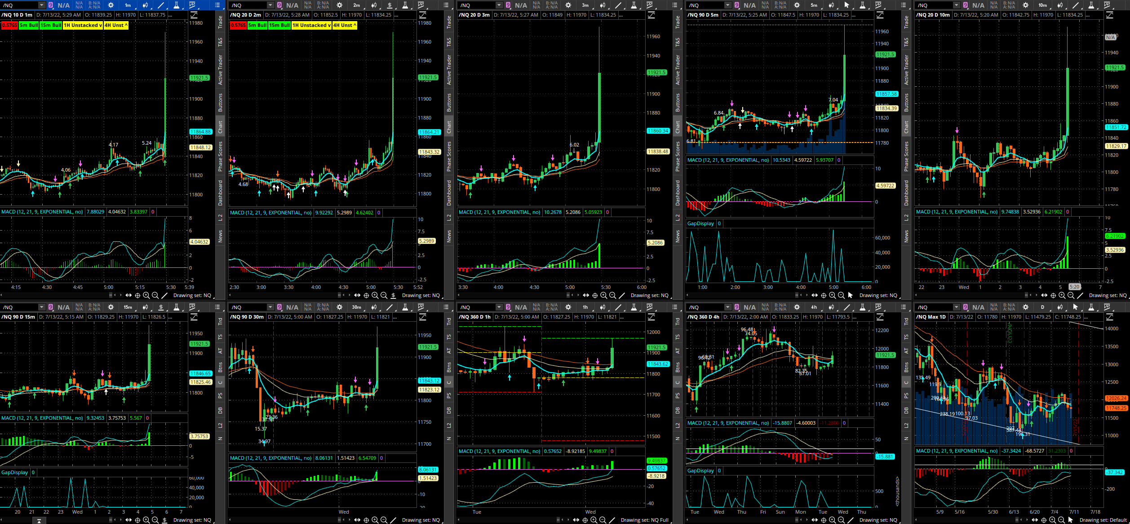
Task: Toggle the News side panel on the 5m chart
Action: [906, 236]
